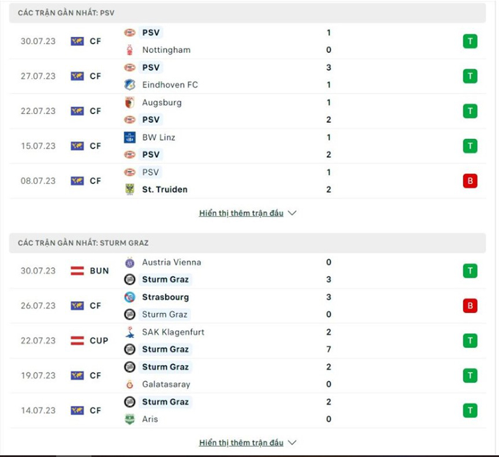Select the Aris club badge icon
The width and height of the screenshot is (499, 457).
pyautogui.click(x=131, y=420)
